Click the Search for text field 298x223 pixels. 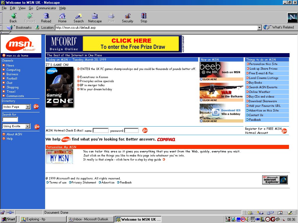(x=10, y=119)
